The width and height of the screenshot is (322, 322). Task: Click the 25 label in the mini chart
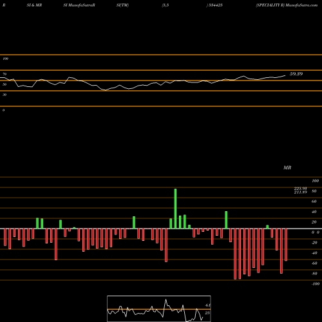pyautogui.click(x=207, y=313)
